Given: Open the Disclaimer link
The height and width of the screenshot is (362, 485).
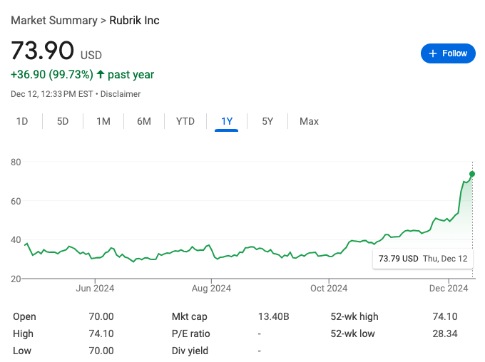Looking at the screenshot, I should point(121,94).
